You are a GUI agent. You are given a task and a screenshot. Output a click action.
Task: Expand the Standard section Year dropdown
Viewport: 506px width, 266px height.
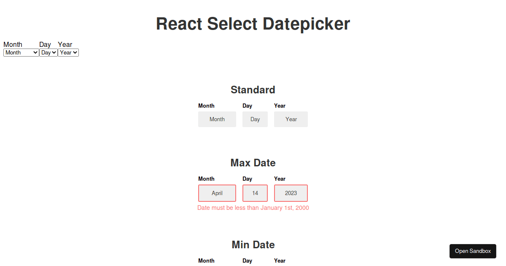pyautogui.click(x=291, y=119)
